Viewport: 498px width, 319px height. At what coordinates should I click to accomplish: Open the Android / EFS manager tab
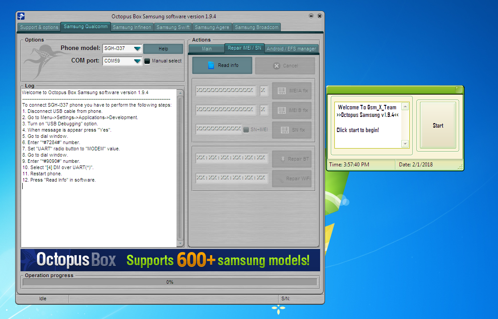[x=292, y=49]
